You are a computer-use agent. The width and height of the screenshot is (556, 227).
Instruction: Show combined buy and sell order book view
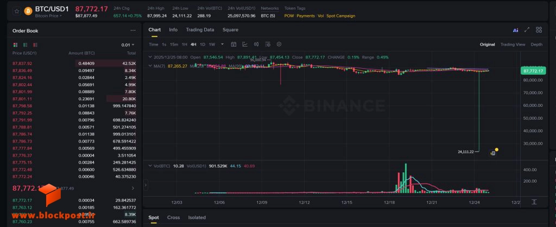(x=15, y=45)
